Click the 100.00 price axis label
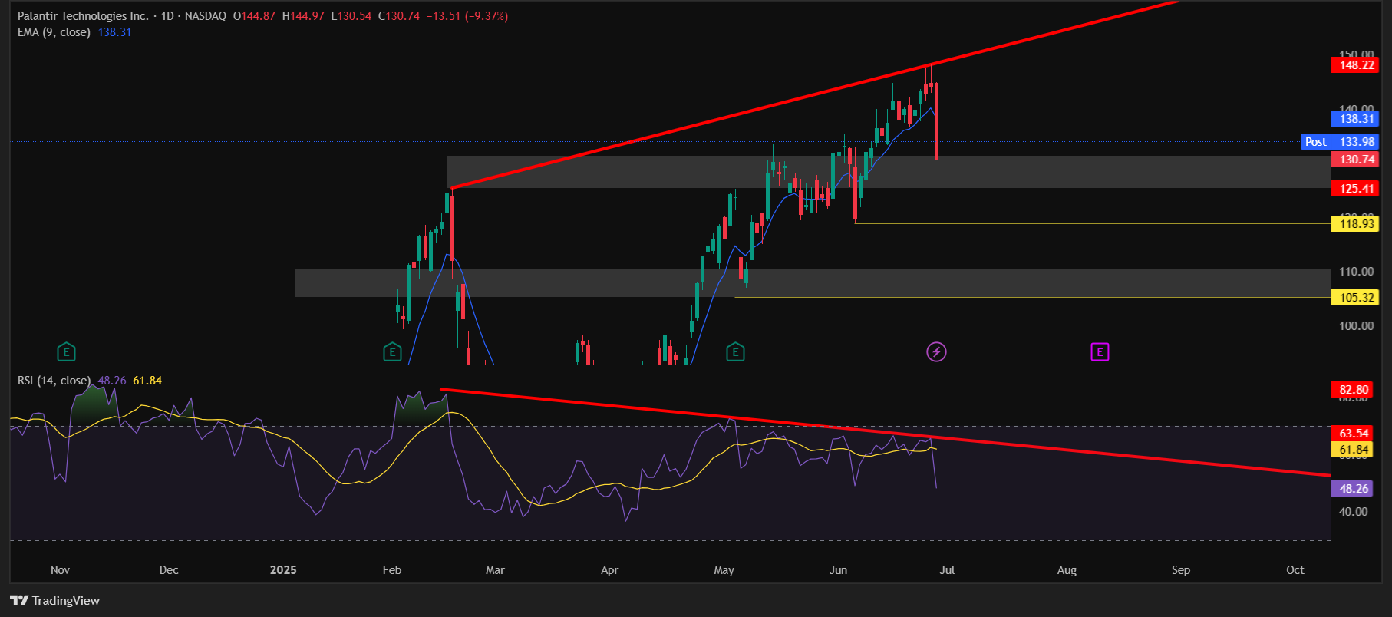 [x=1356, y=326]
